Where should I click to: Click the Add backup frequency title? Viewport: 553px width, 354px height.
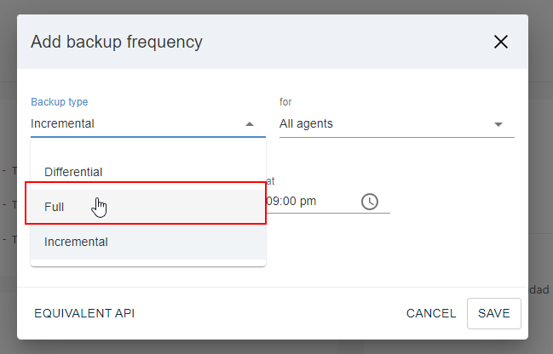coord(117,42)
